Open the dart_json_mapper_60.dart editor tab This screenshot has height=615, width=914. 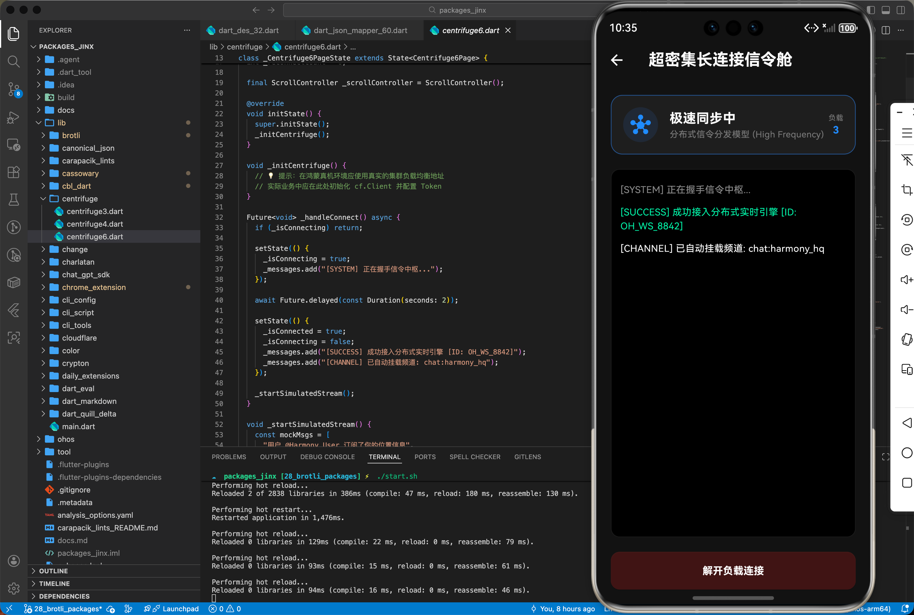click(360, 30)
